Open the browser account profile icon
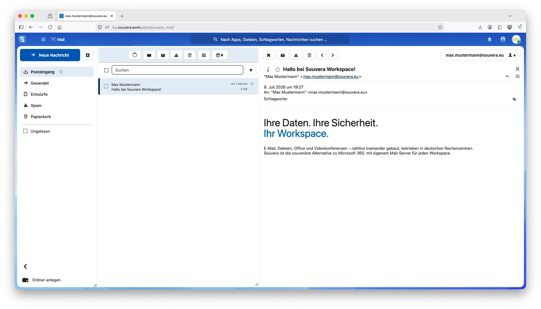 click(490, 27)
